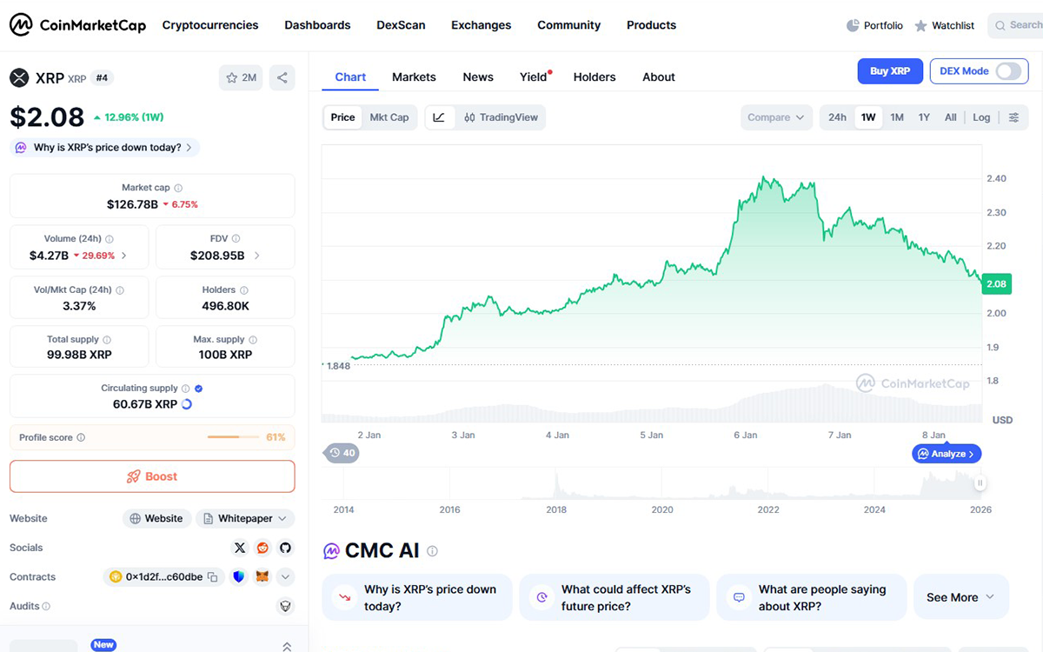Open chart display settings icon beside Log
The height and width of the screenshot is (652, 1043).
(x=1014, y=116)
